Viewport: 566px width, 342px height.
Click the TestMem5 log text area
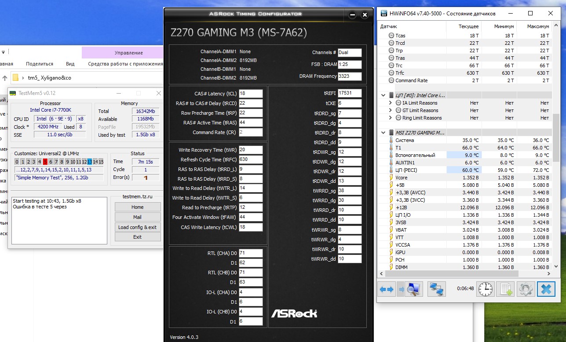[x=60, y=221]
